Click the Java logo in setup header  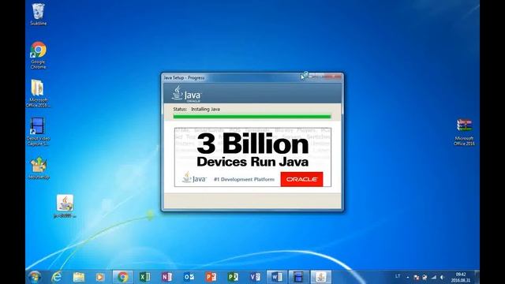[187, 94]
